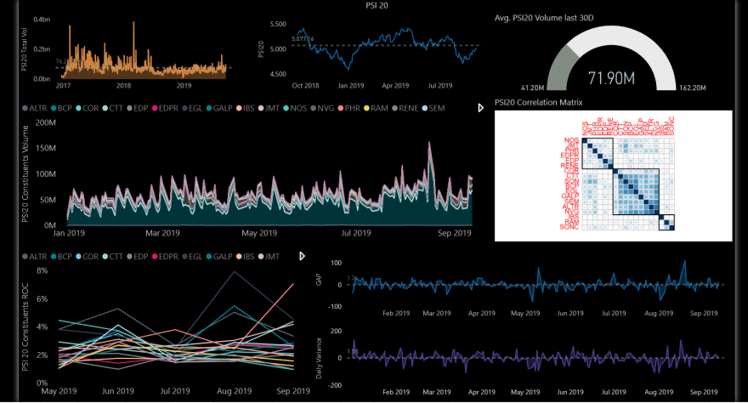Select EDP in the Constituents Volume legend
The height and width of the screenshot is (403, 748).
click(x=138, y=108)
